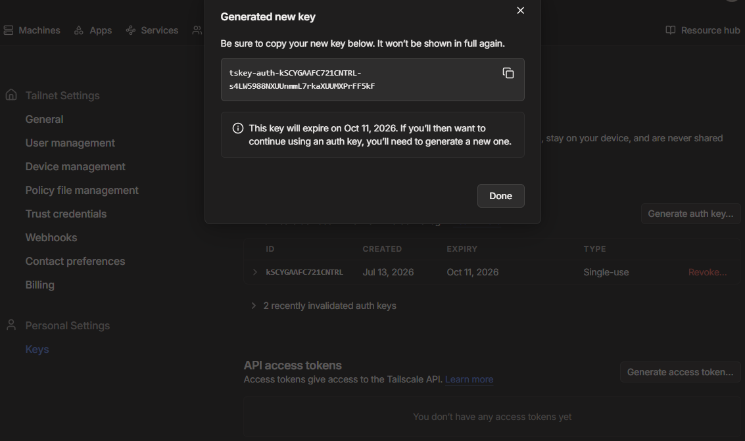Click the ID column header
745x441 pixels.
[270, 248]
